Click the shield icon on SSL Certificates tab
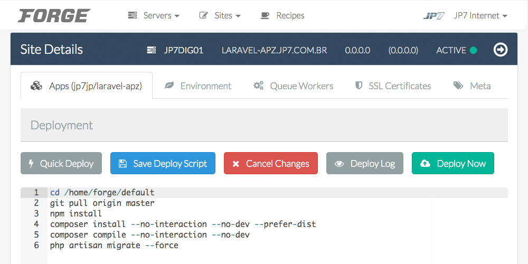 tap(359, 86)
